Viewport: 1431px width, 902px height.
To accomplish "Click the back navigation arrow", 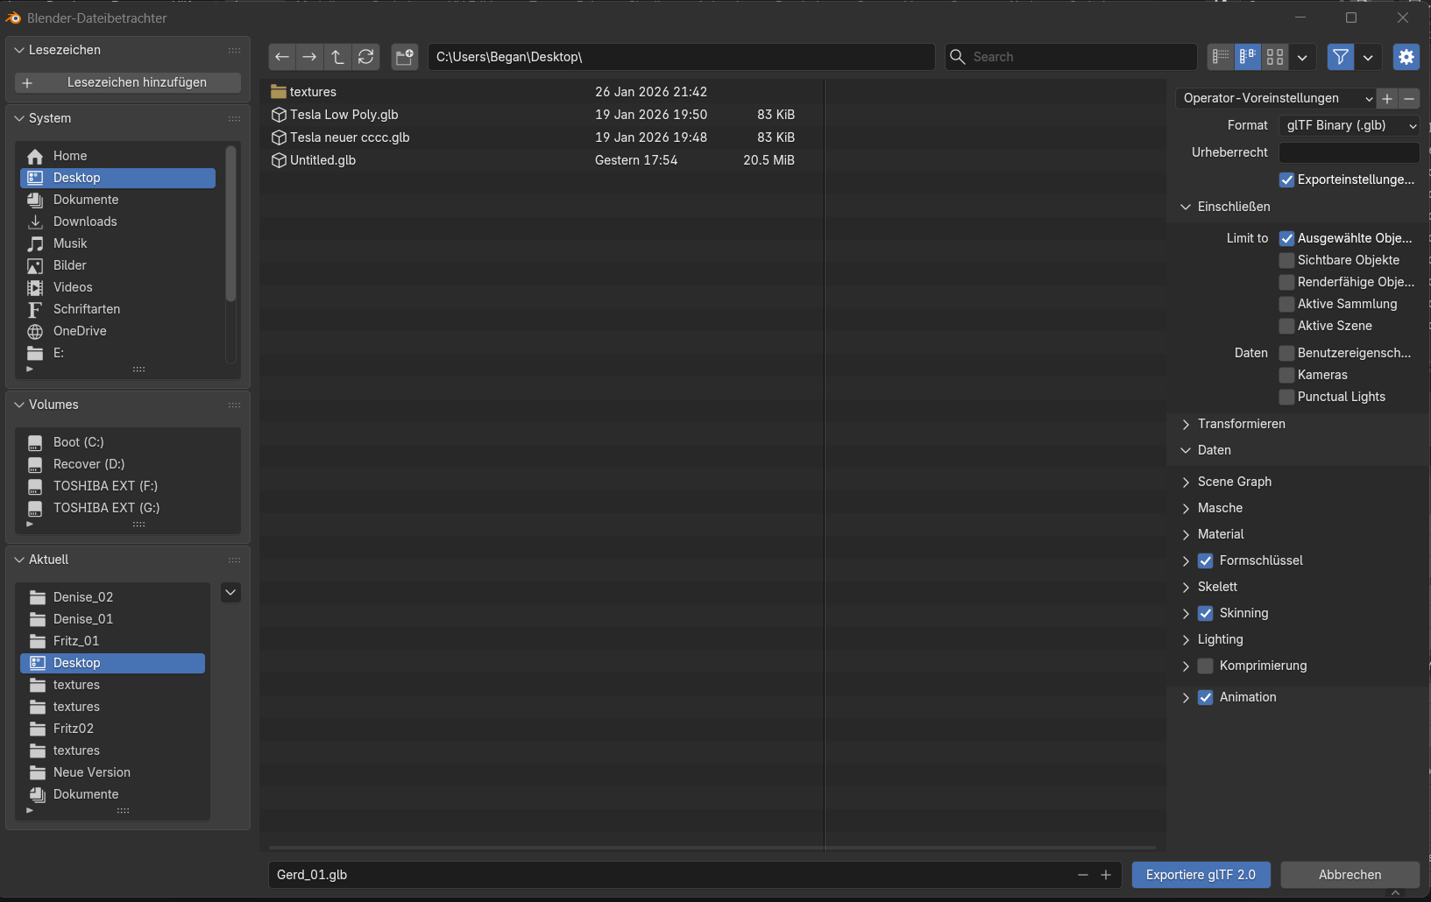I will 282,57.
